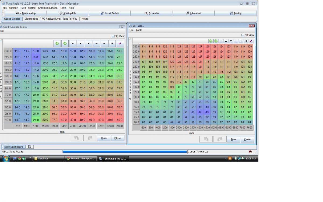
Task: Open Startup/Idle toolbar menu
Action: click(x=68, y=13)
